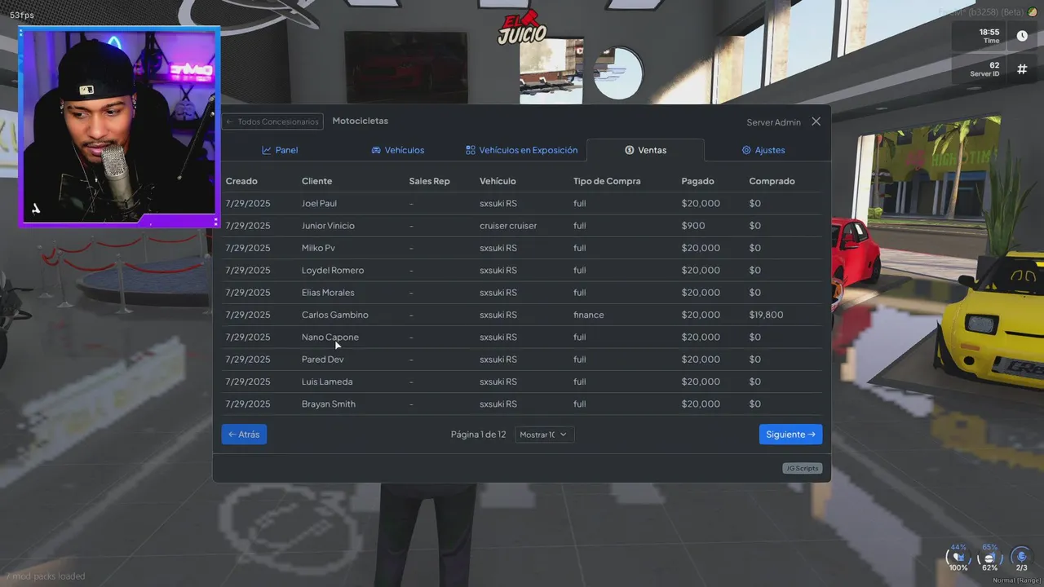The image size is (1044, 587).
Task: Click the Página 1 de 12 indicator
Action: (x=479, y=435)
